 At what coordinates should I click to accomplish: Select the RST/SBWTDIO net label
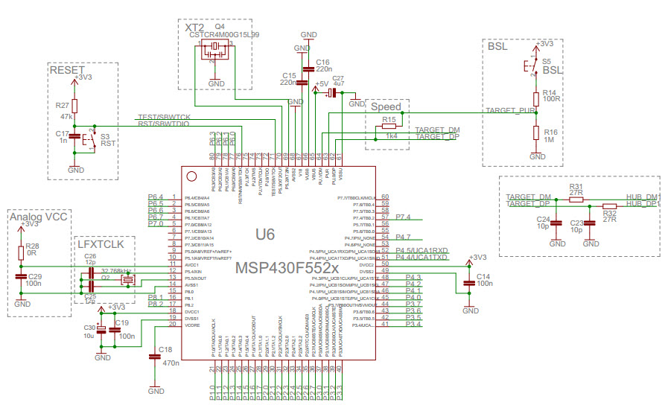[x=164, y=124]
